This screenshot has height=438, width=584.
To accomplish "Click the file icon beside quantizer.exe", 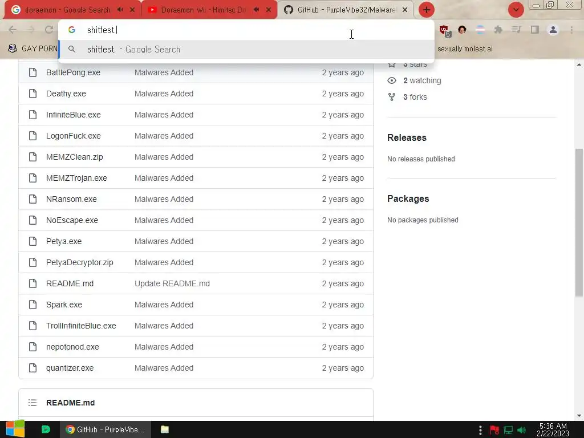I will point(33,368).
